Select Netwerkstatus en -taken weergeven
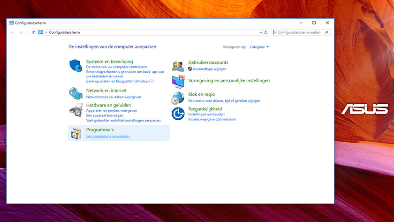The height and width of the screenshot is (222, 394). click(x=114, y=97)
